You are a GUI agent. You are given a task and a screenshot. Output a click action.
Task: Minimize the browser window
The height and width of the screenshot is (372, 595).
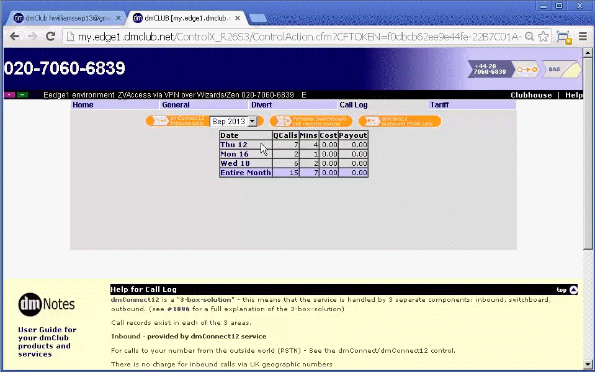544,6
